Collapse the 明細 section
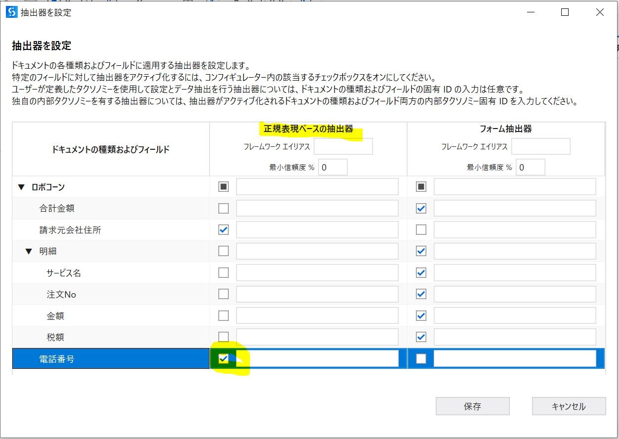The width and height of the screenshot is (619, 439). tap(28, 251)
